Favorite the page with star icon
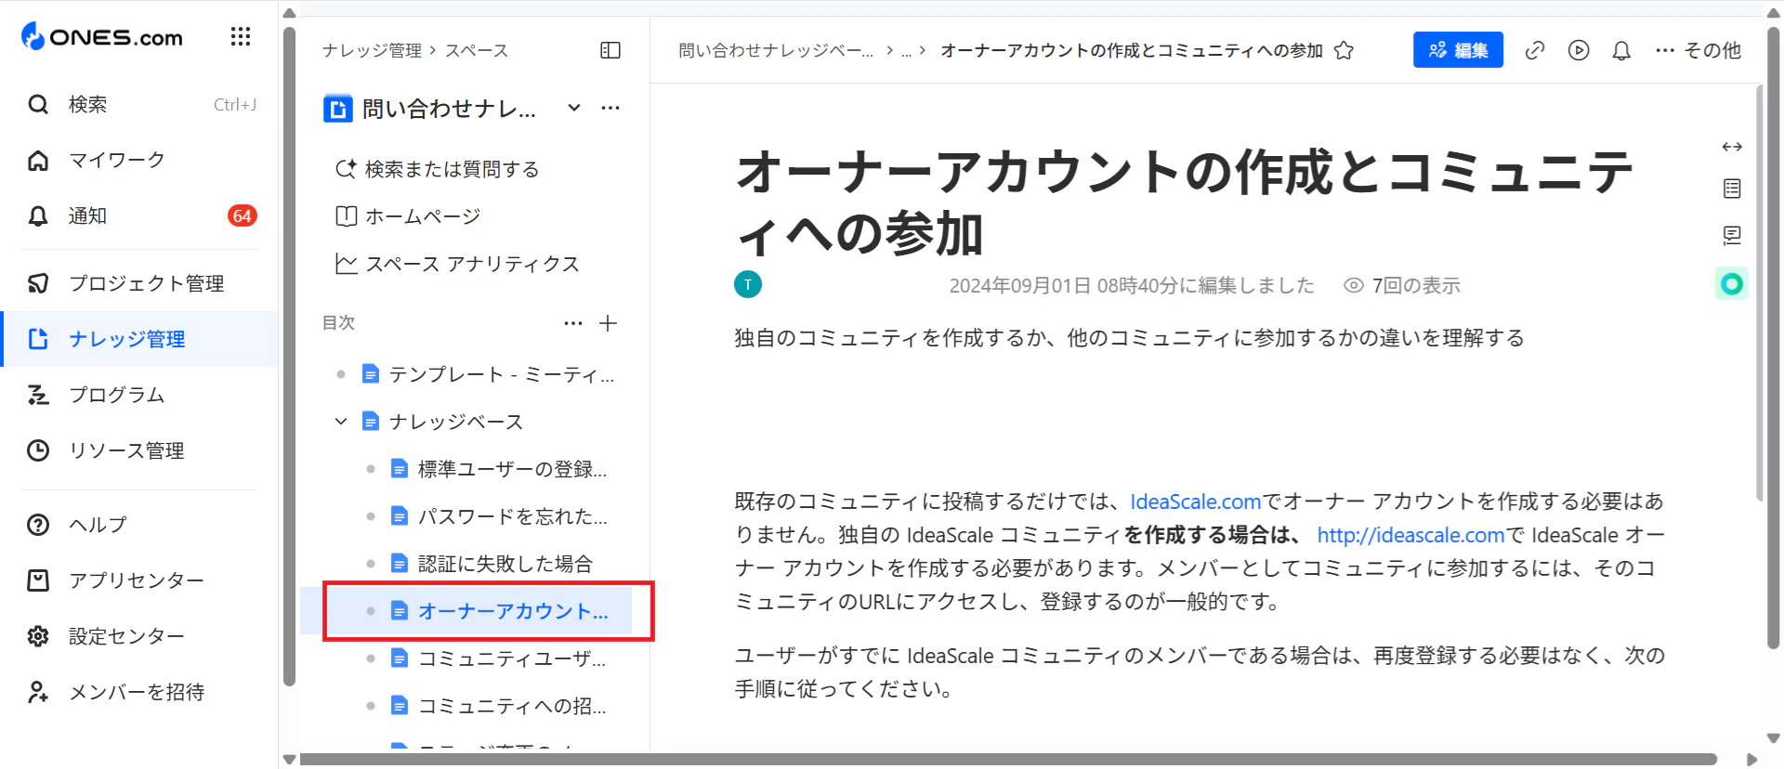The height and width of the screenshot is (769, 1784). (x=1344, y=50)
